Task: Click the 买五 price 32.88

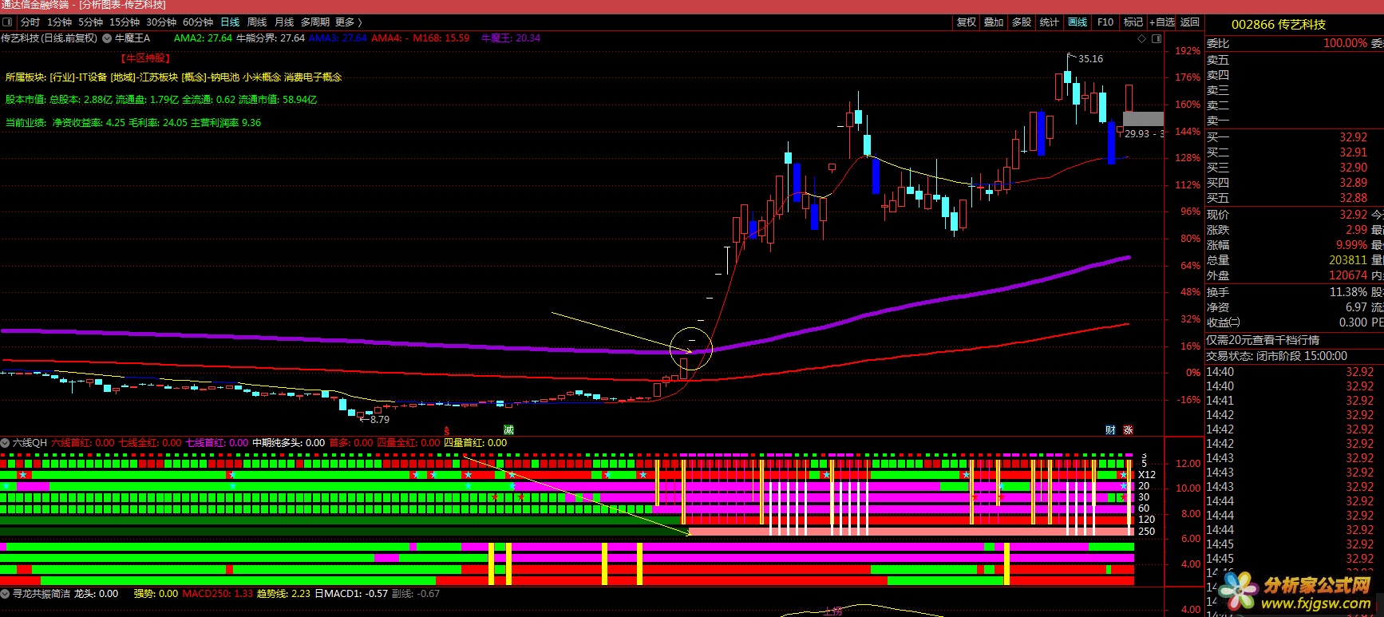Action: [x=1353, y=198]
